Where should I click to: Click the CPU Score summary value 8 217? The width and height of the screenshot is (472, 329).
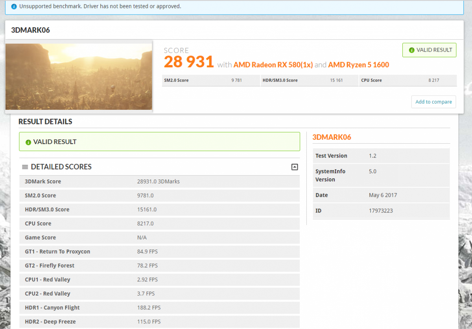pyautogui.click(x=434, y=80)
